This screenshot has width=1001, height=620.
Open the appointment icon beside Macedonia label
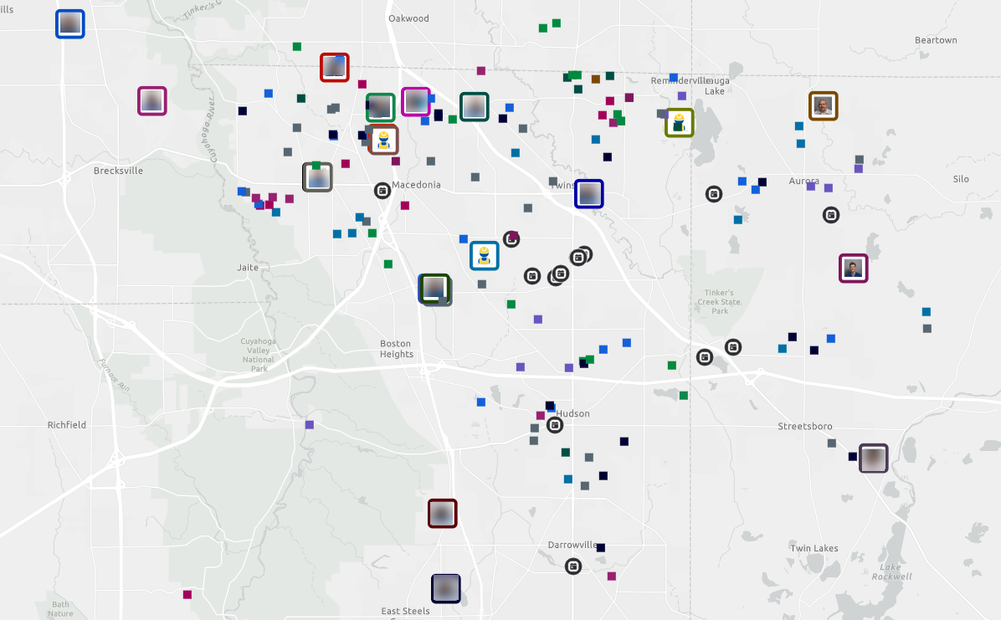(x=382, y=190)
